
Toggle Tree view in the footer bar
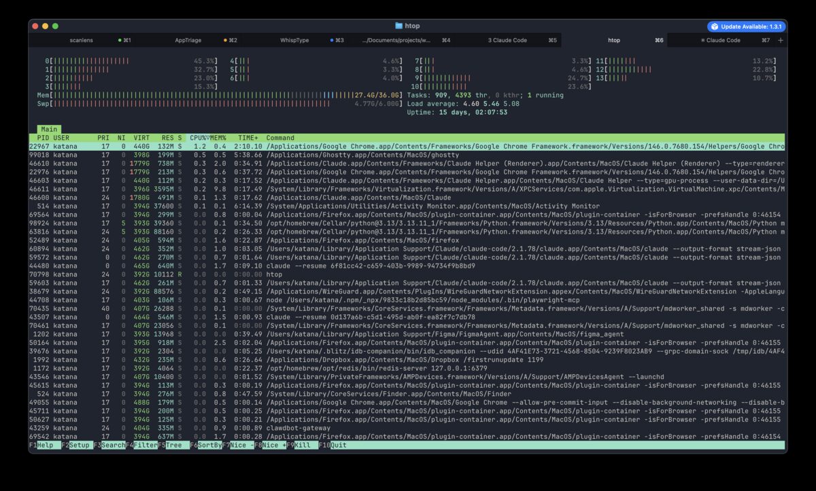pyautogui.click(x=175, y=445)
